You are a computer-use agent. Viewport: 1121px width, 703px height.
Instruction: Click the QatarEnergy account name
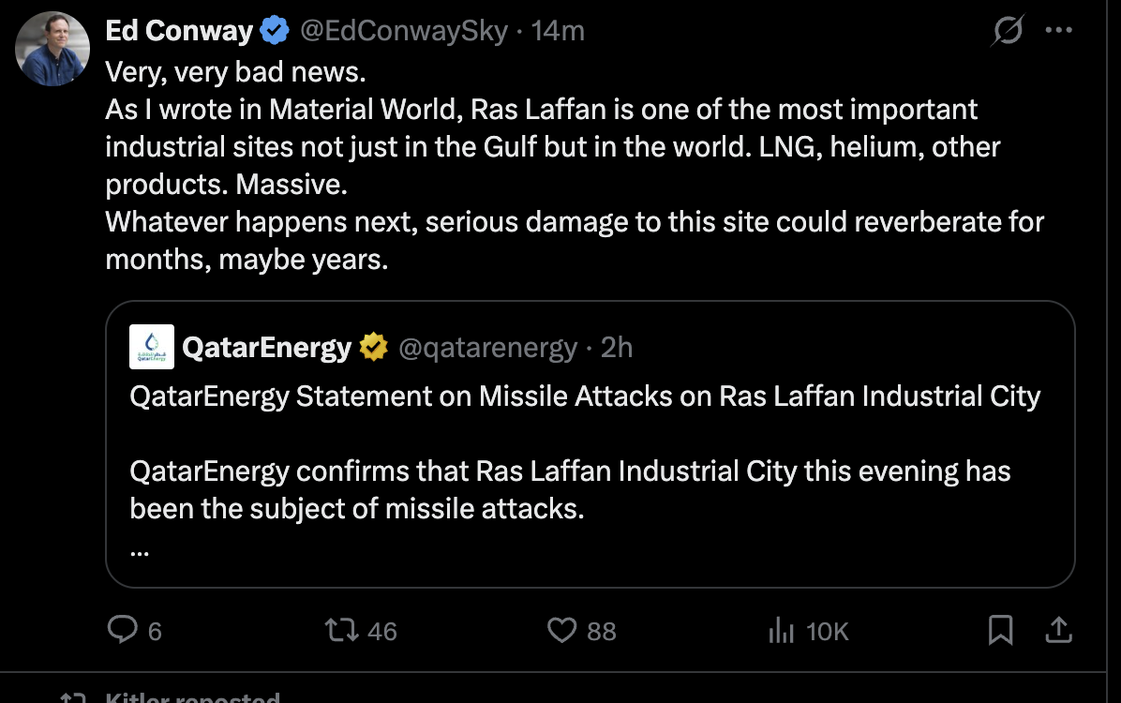coord(266,348)
